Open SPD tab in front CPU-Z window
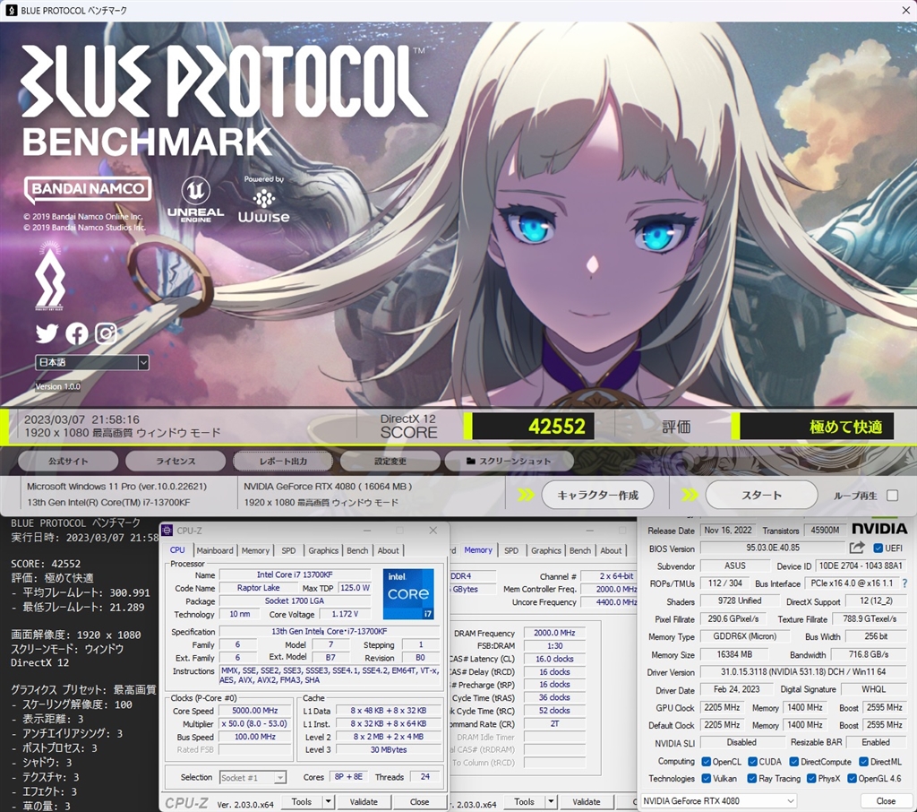This screenshot has width=917, height=812. tap(288, 550)
